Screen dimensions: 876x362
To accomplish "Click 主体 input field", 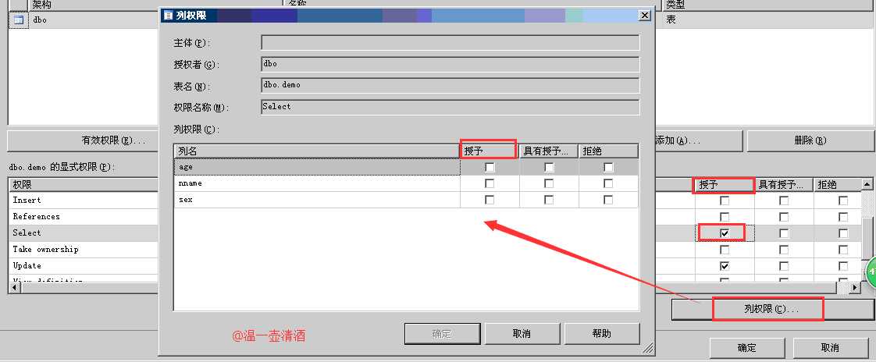I will (x=450, y=43).
